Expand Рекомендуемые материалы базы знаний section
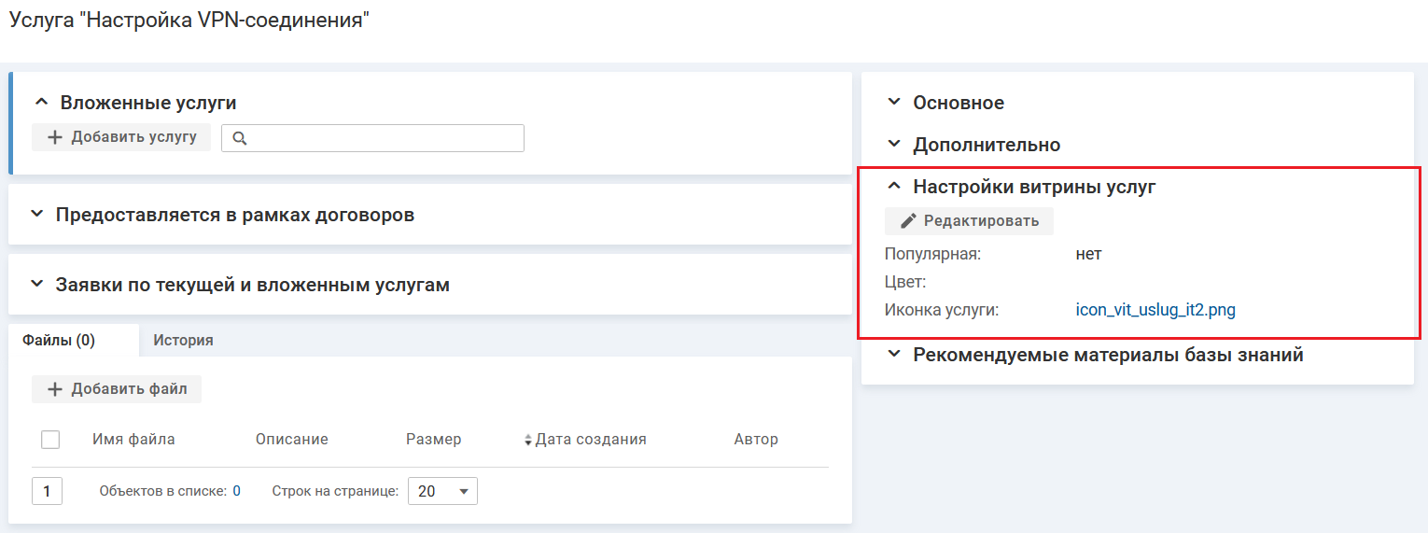 pyautogui.click(x=893, y=355)
